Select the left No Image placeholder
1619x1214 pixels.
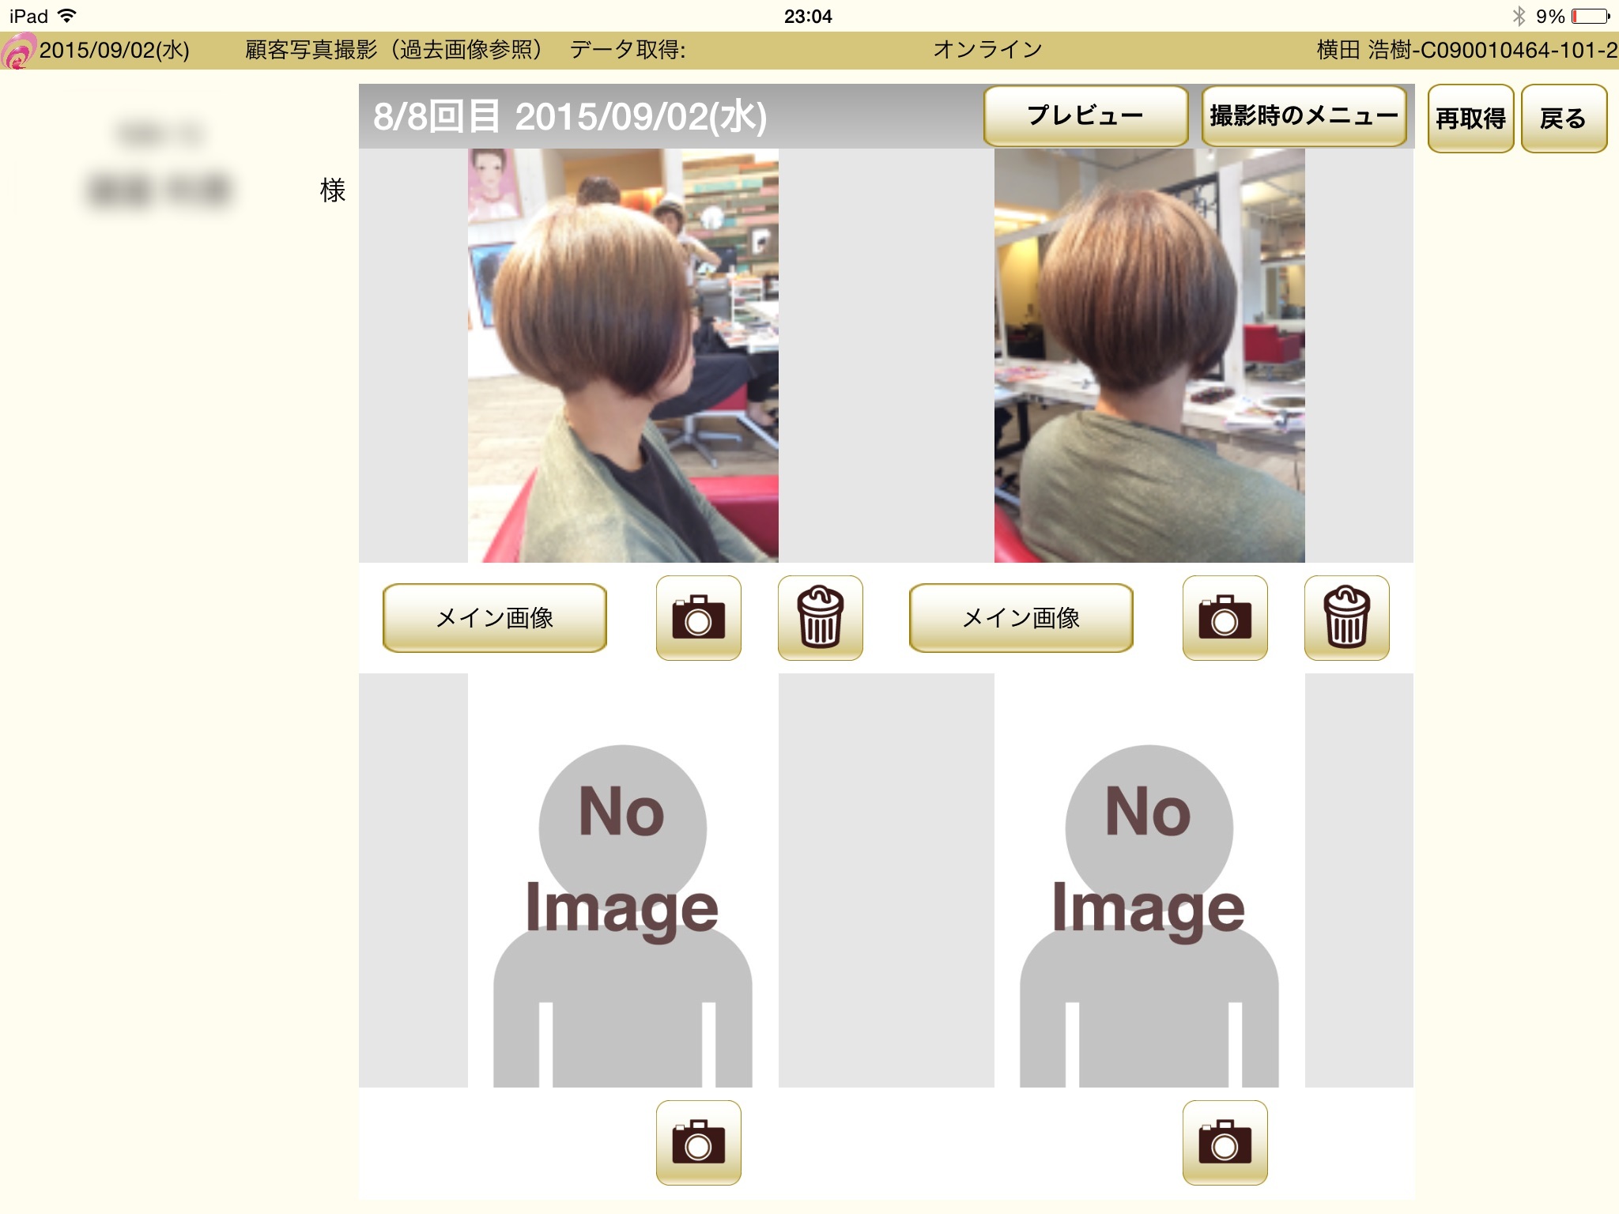pyautogui.click(x=623, y=880)
